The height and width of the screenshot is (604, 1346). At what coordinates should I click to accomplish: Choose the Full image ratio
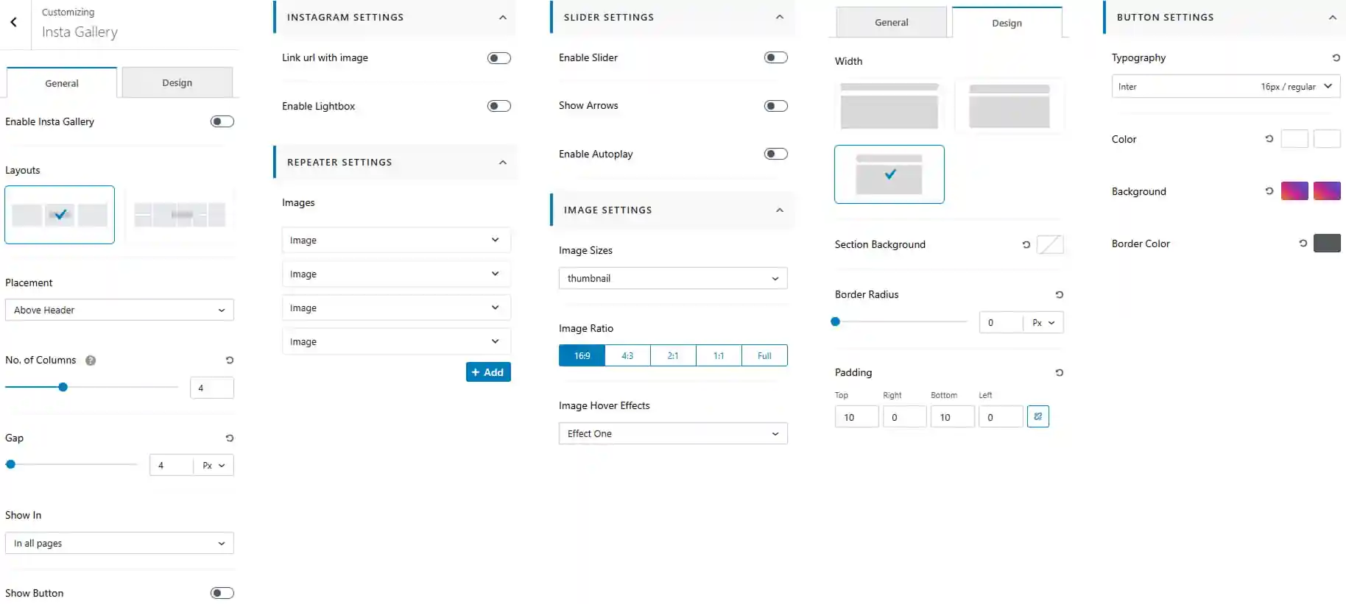764,355
